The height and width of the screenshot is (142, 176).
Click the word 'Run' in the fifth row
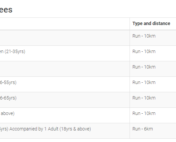[136, 98]
